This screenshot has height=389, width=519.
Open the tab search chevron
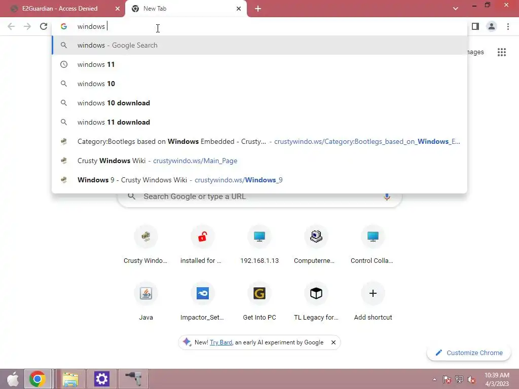(456, 9)
